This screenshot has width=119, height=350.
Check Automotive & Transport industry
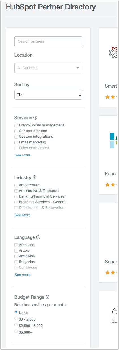[x=16, y=191]
